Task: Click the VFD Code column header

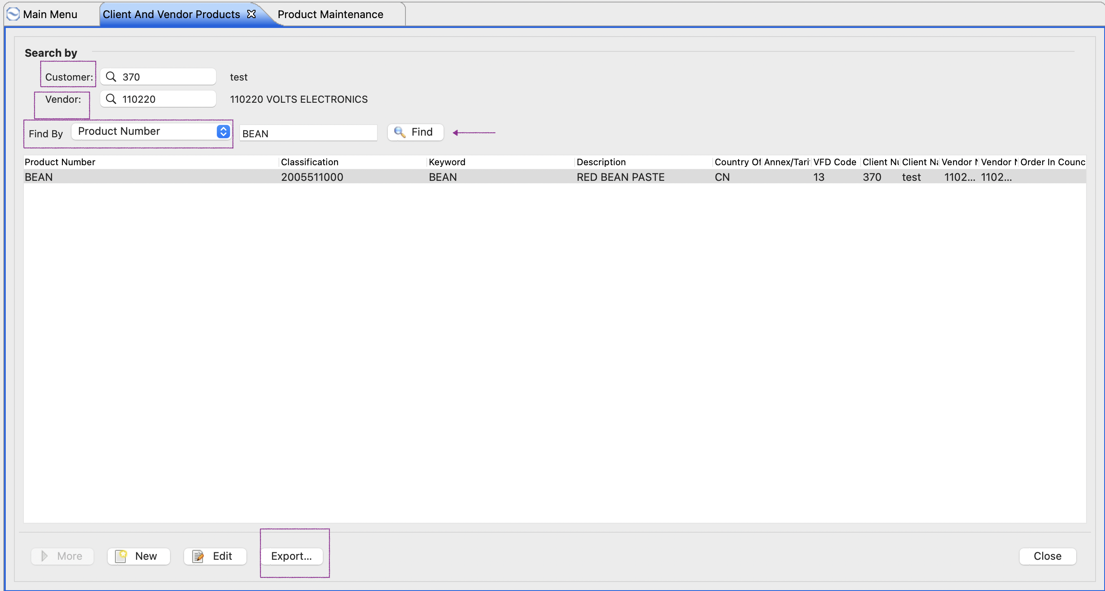Action: click(x=835, y=162)
